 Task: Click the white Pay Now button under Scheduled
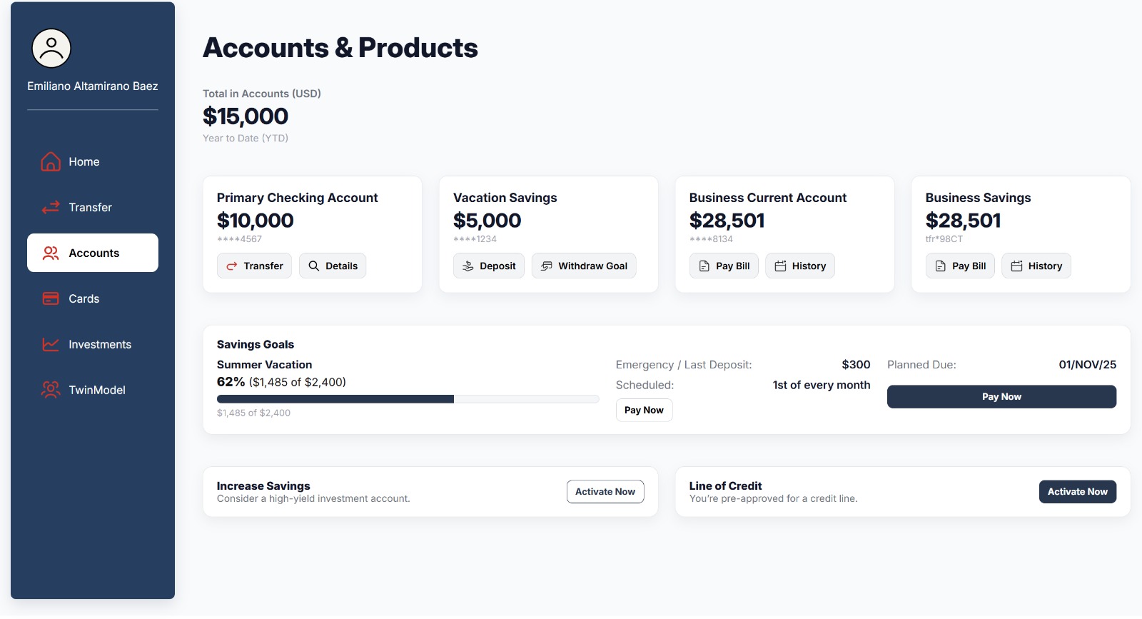tap(644, 410)
